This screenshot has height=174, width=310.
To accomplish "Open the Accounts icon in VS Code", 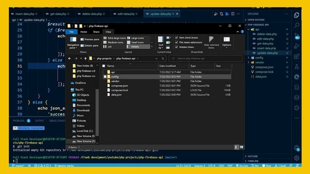I will point(296,148).
